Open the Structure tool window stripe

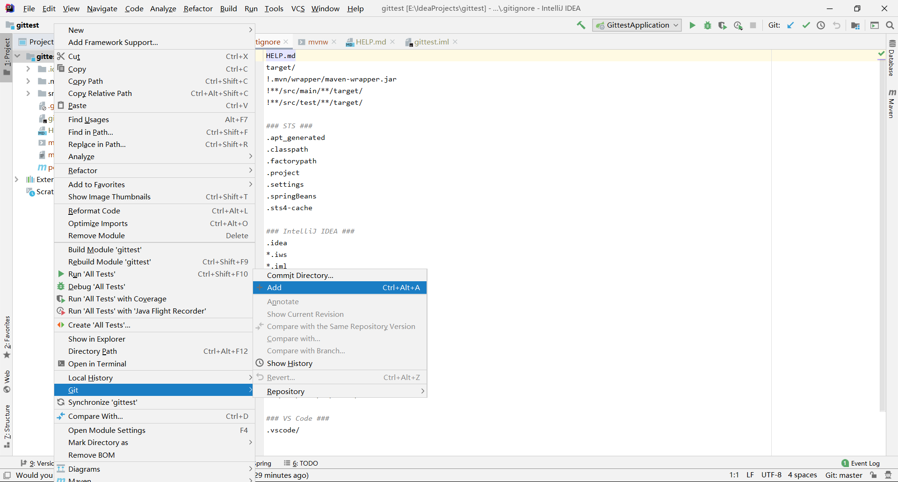[7, 426]
